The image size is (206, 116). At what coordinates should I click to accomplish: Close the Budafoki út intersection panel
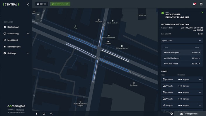(202, 12)
